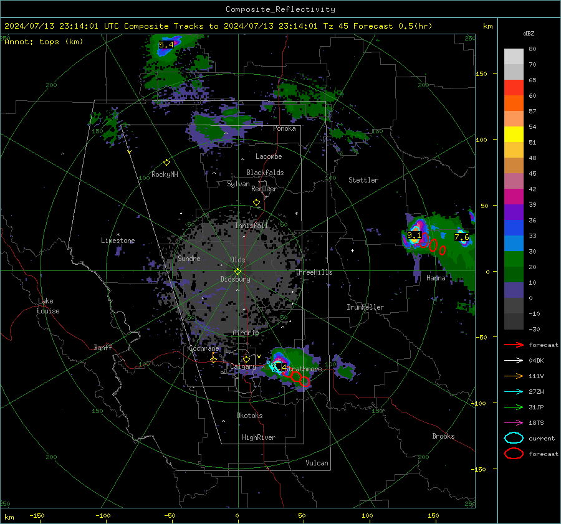Click the Annot: tops (km) label

pyautogui.click(x=44, y=42)
